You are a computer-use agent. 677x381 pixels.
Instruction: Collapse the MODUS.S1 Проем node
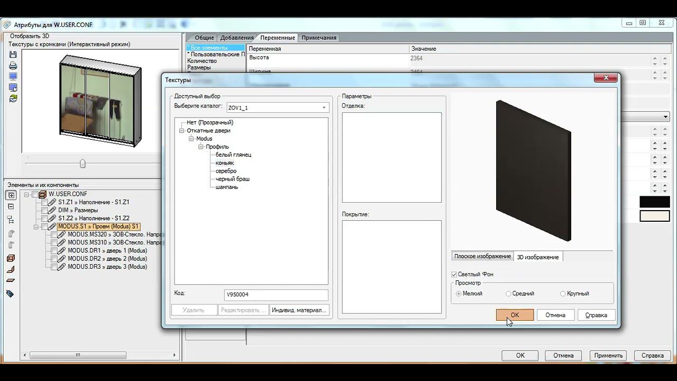tap(36, 226)
